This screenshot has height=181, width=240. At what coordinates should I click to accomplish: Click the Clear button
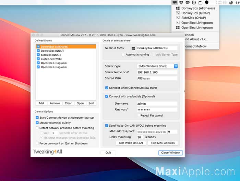click(68, 103)
